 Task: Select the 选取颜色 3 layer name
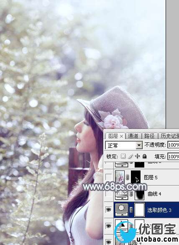(x=159, y=210)
